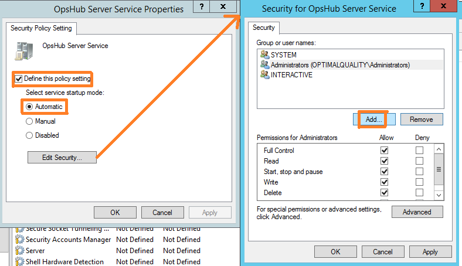Click the Server service gear icon

point(20,251)
